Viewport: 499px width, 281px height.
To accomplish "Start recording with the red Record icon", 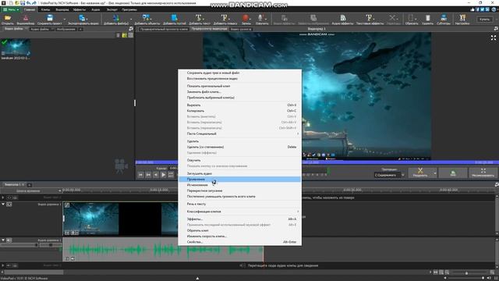I will [246, 19].
